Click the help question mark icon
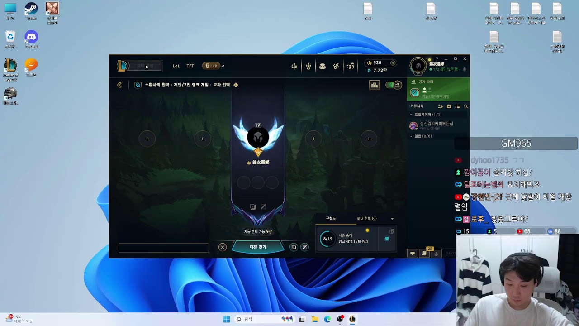 437,59
